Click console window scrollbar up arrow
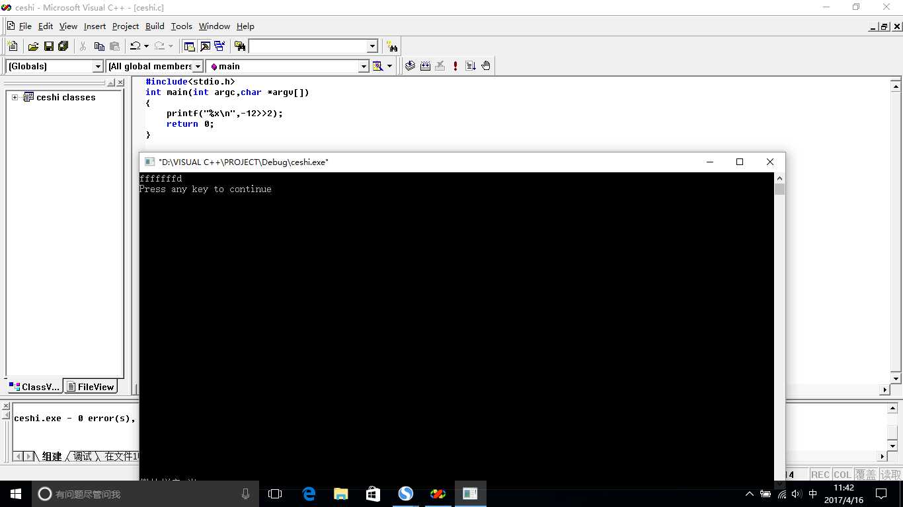Screen dimensions: 903x507 point(779,178)
